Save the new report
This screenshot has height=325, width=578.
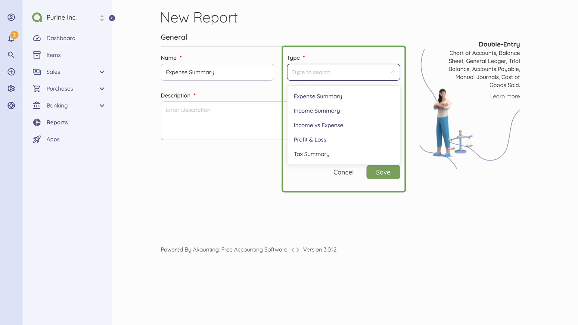[383, 172]
